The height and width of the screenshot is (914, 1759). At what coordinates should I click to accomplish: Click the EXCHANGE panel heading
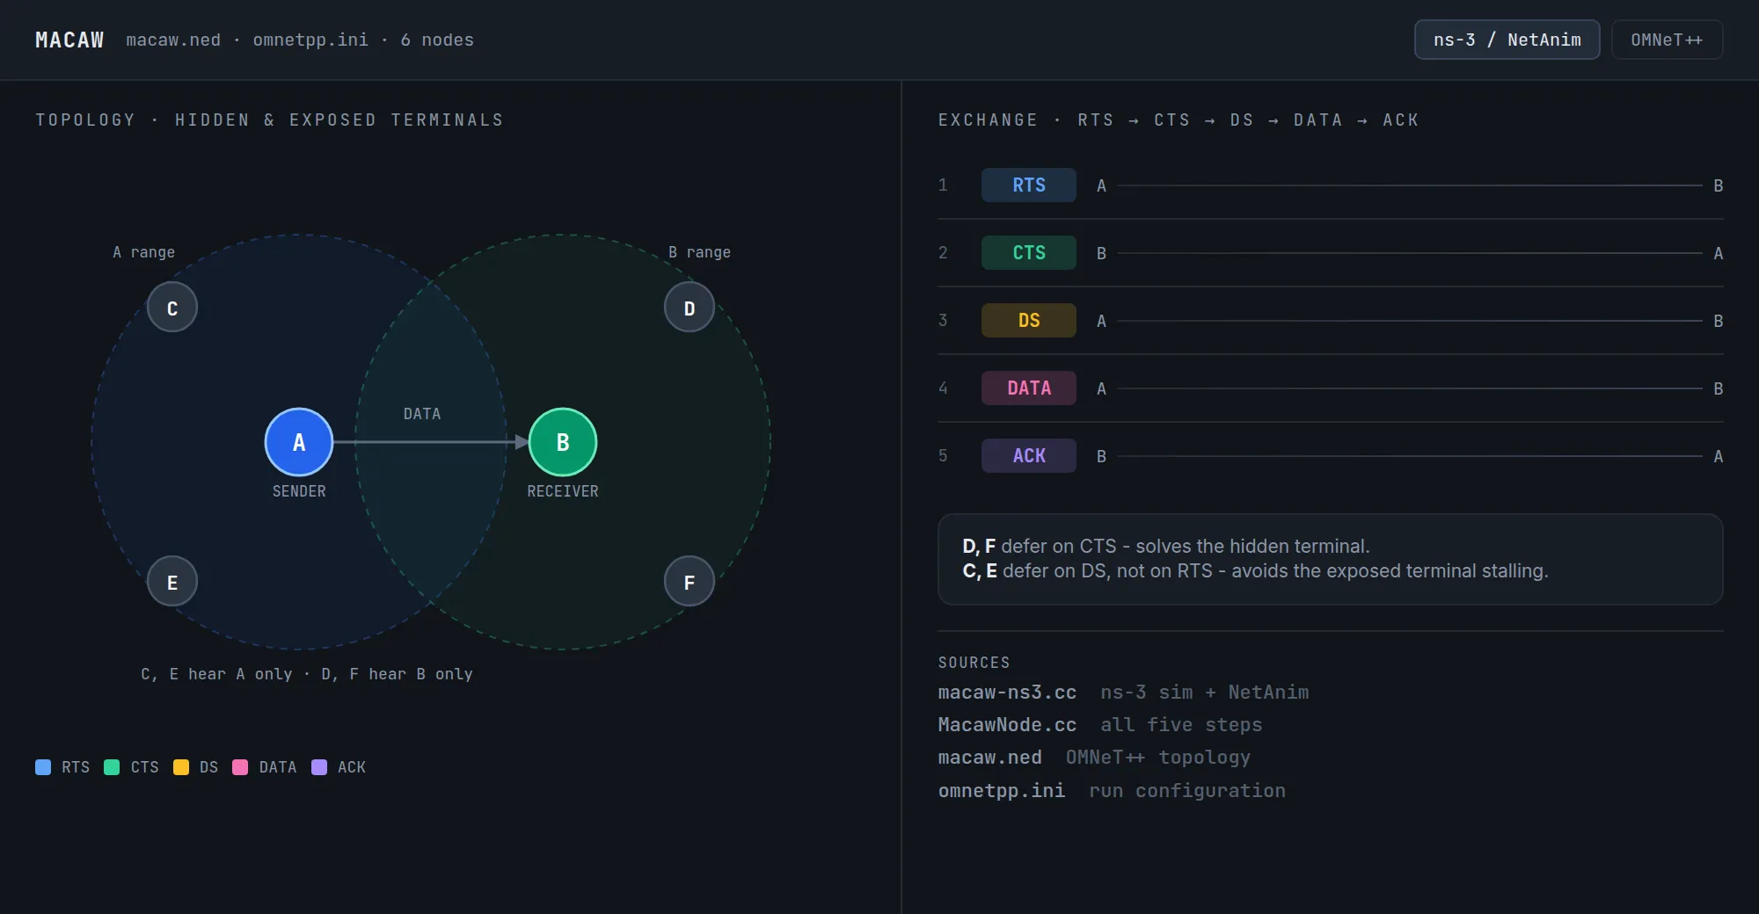click(x=1179, y=120)
